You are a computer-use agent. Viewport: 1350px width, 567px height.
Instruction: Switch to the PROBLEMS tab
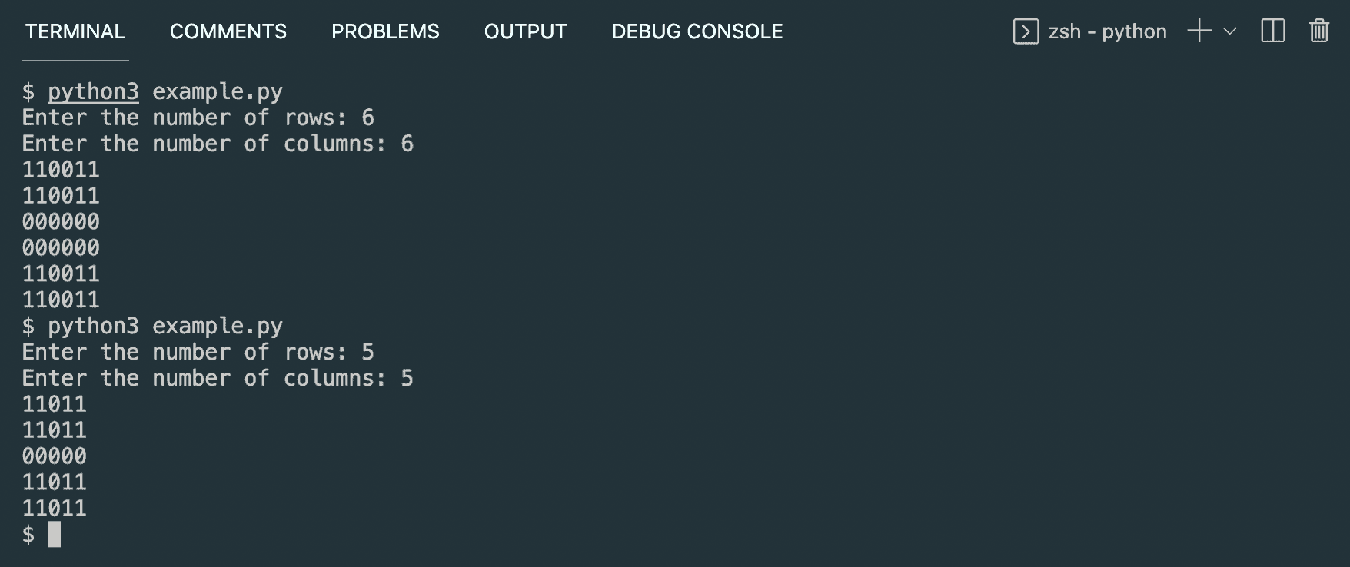(385, 31)
